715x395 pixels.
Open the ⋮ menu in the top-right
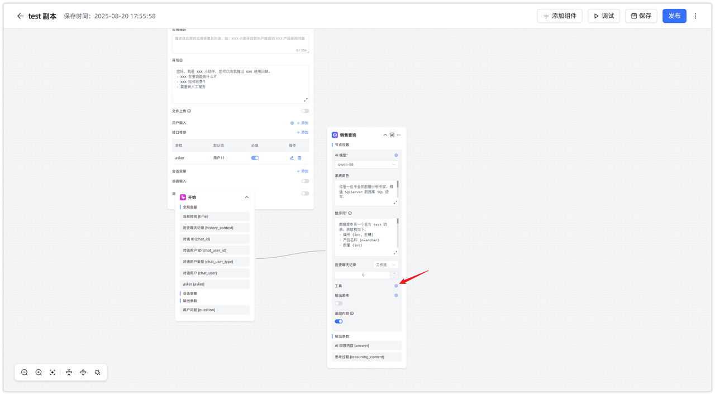pos(695,16)
